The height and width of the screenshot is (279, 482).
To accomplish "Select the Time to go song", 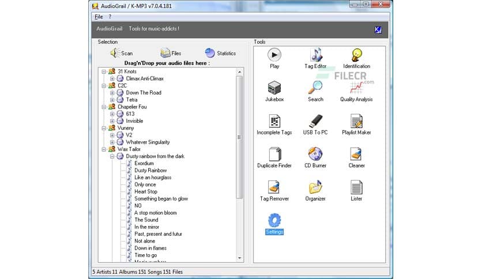I will coord(146,255).
